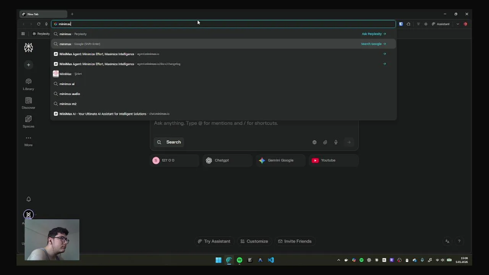Click Search Google link
Viewport: 489px width, 275px height.
point(373,44)
